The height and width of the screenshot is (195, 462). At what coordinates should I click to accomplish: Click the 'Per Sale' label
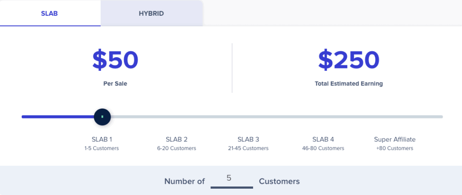tap(115, 84)
